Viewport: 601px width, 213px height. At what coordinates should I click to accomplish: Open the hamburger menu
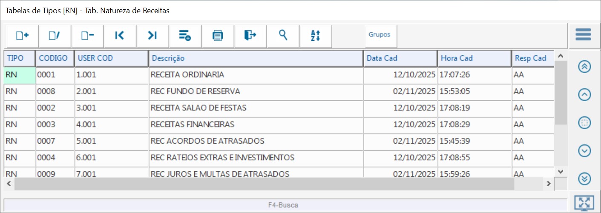tap(583, 34)
